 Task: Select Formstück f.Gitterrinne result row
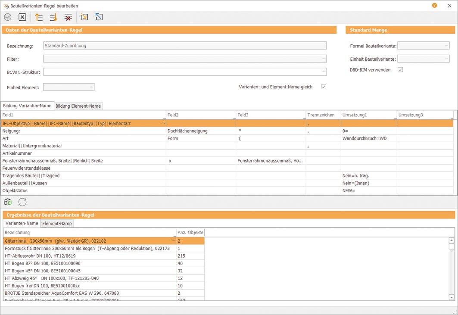pos(104,248)
